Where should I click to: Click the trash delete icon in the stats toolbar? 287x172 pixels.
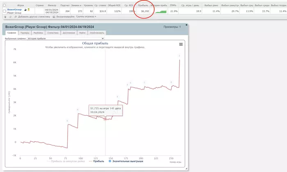point(5,17)
